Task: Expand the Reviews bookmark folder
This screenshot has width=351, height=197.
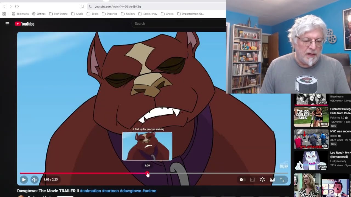Action: click(x=128, y=14)
